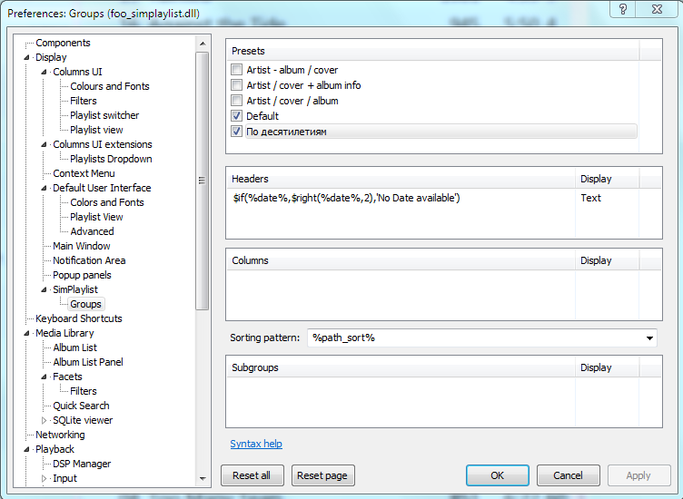Viewport: 683px width, 499px height.
Task: Check the Artist / cover / album preset
Action: (236, 101)
